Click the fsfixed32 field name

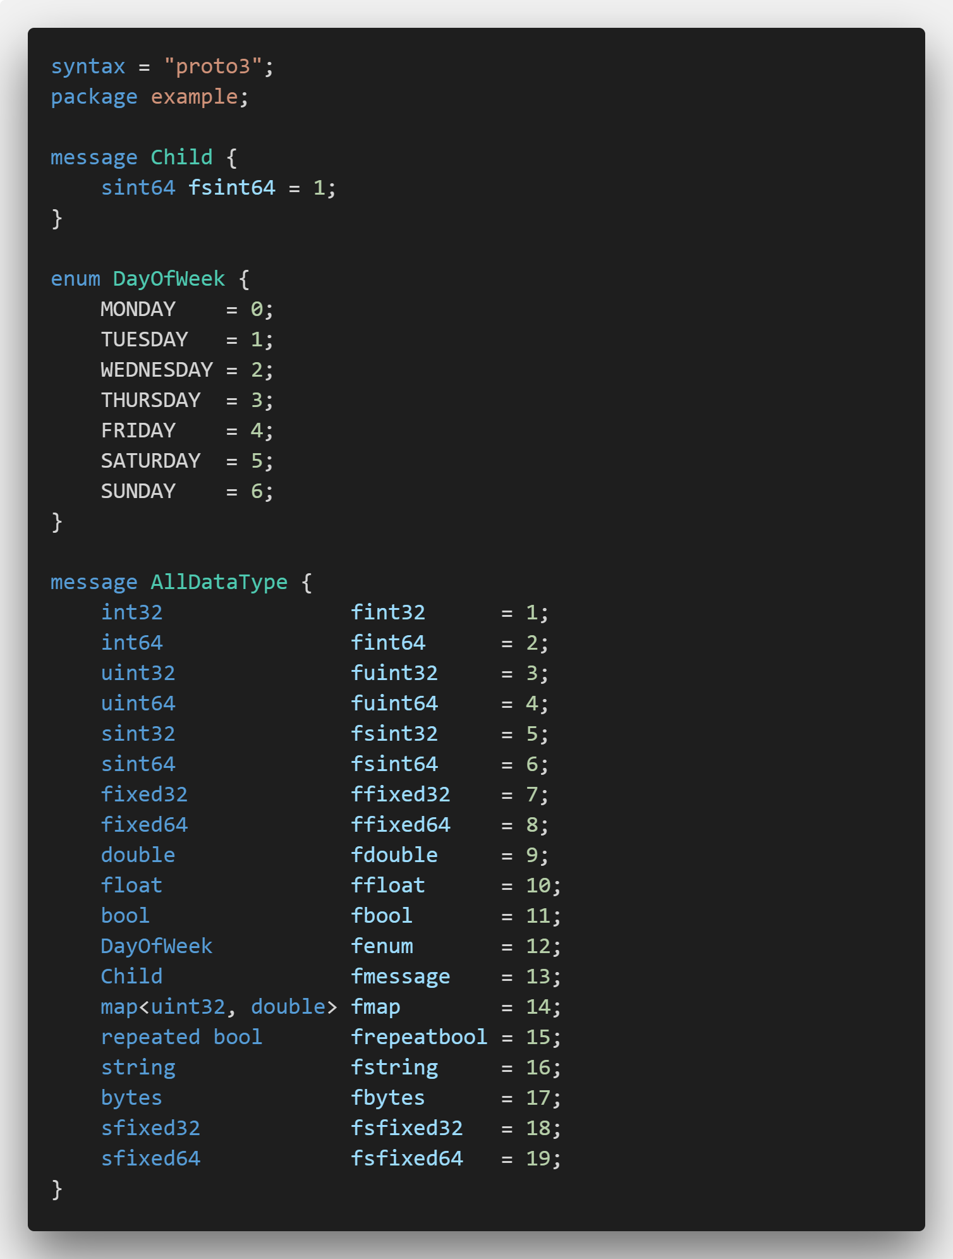[x=407, y=1128]
